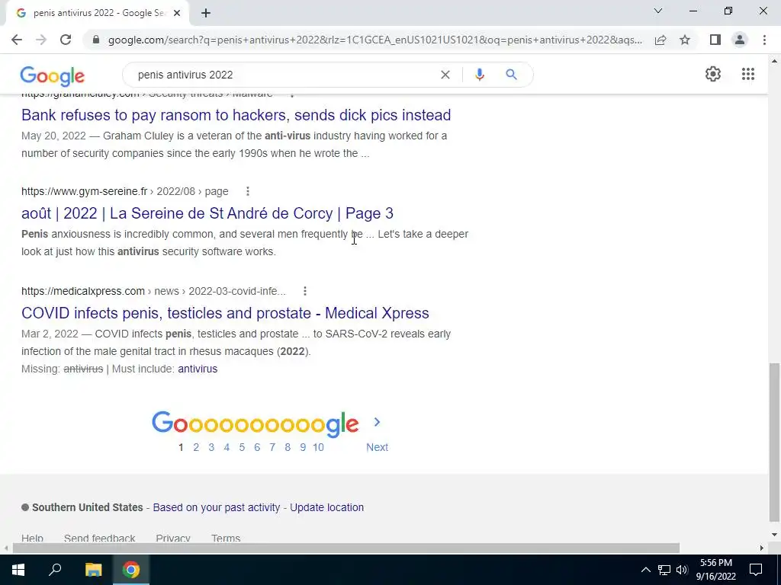Screen dimensions: 781x585
Task: Open Windows notification center
Action: (x=756, y=570)
